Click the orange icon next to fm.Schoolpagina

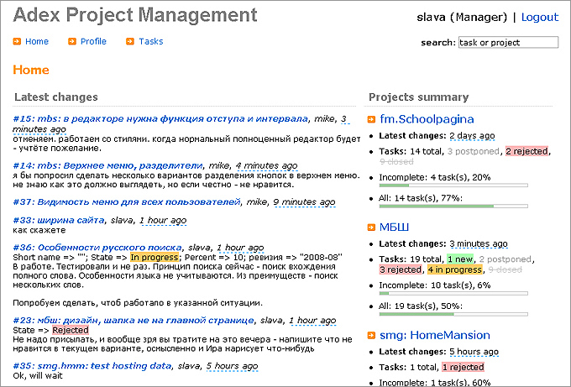click(371, 119)
